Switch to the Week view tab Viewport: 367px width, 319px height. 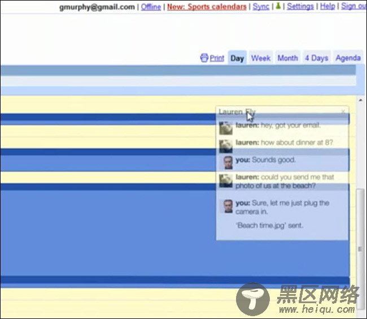tap(261, 58)
